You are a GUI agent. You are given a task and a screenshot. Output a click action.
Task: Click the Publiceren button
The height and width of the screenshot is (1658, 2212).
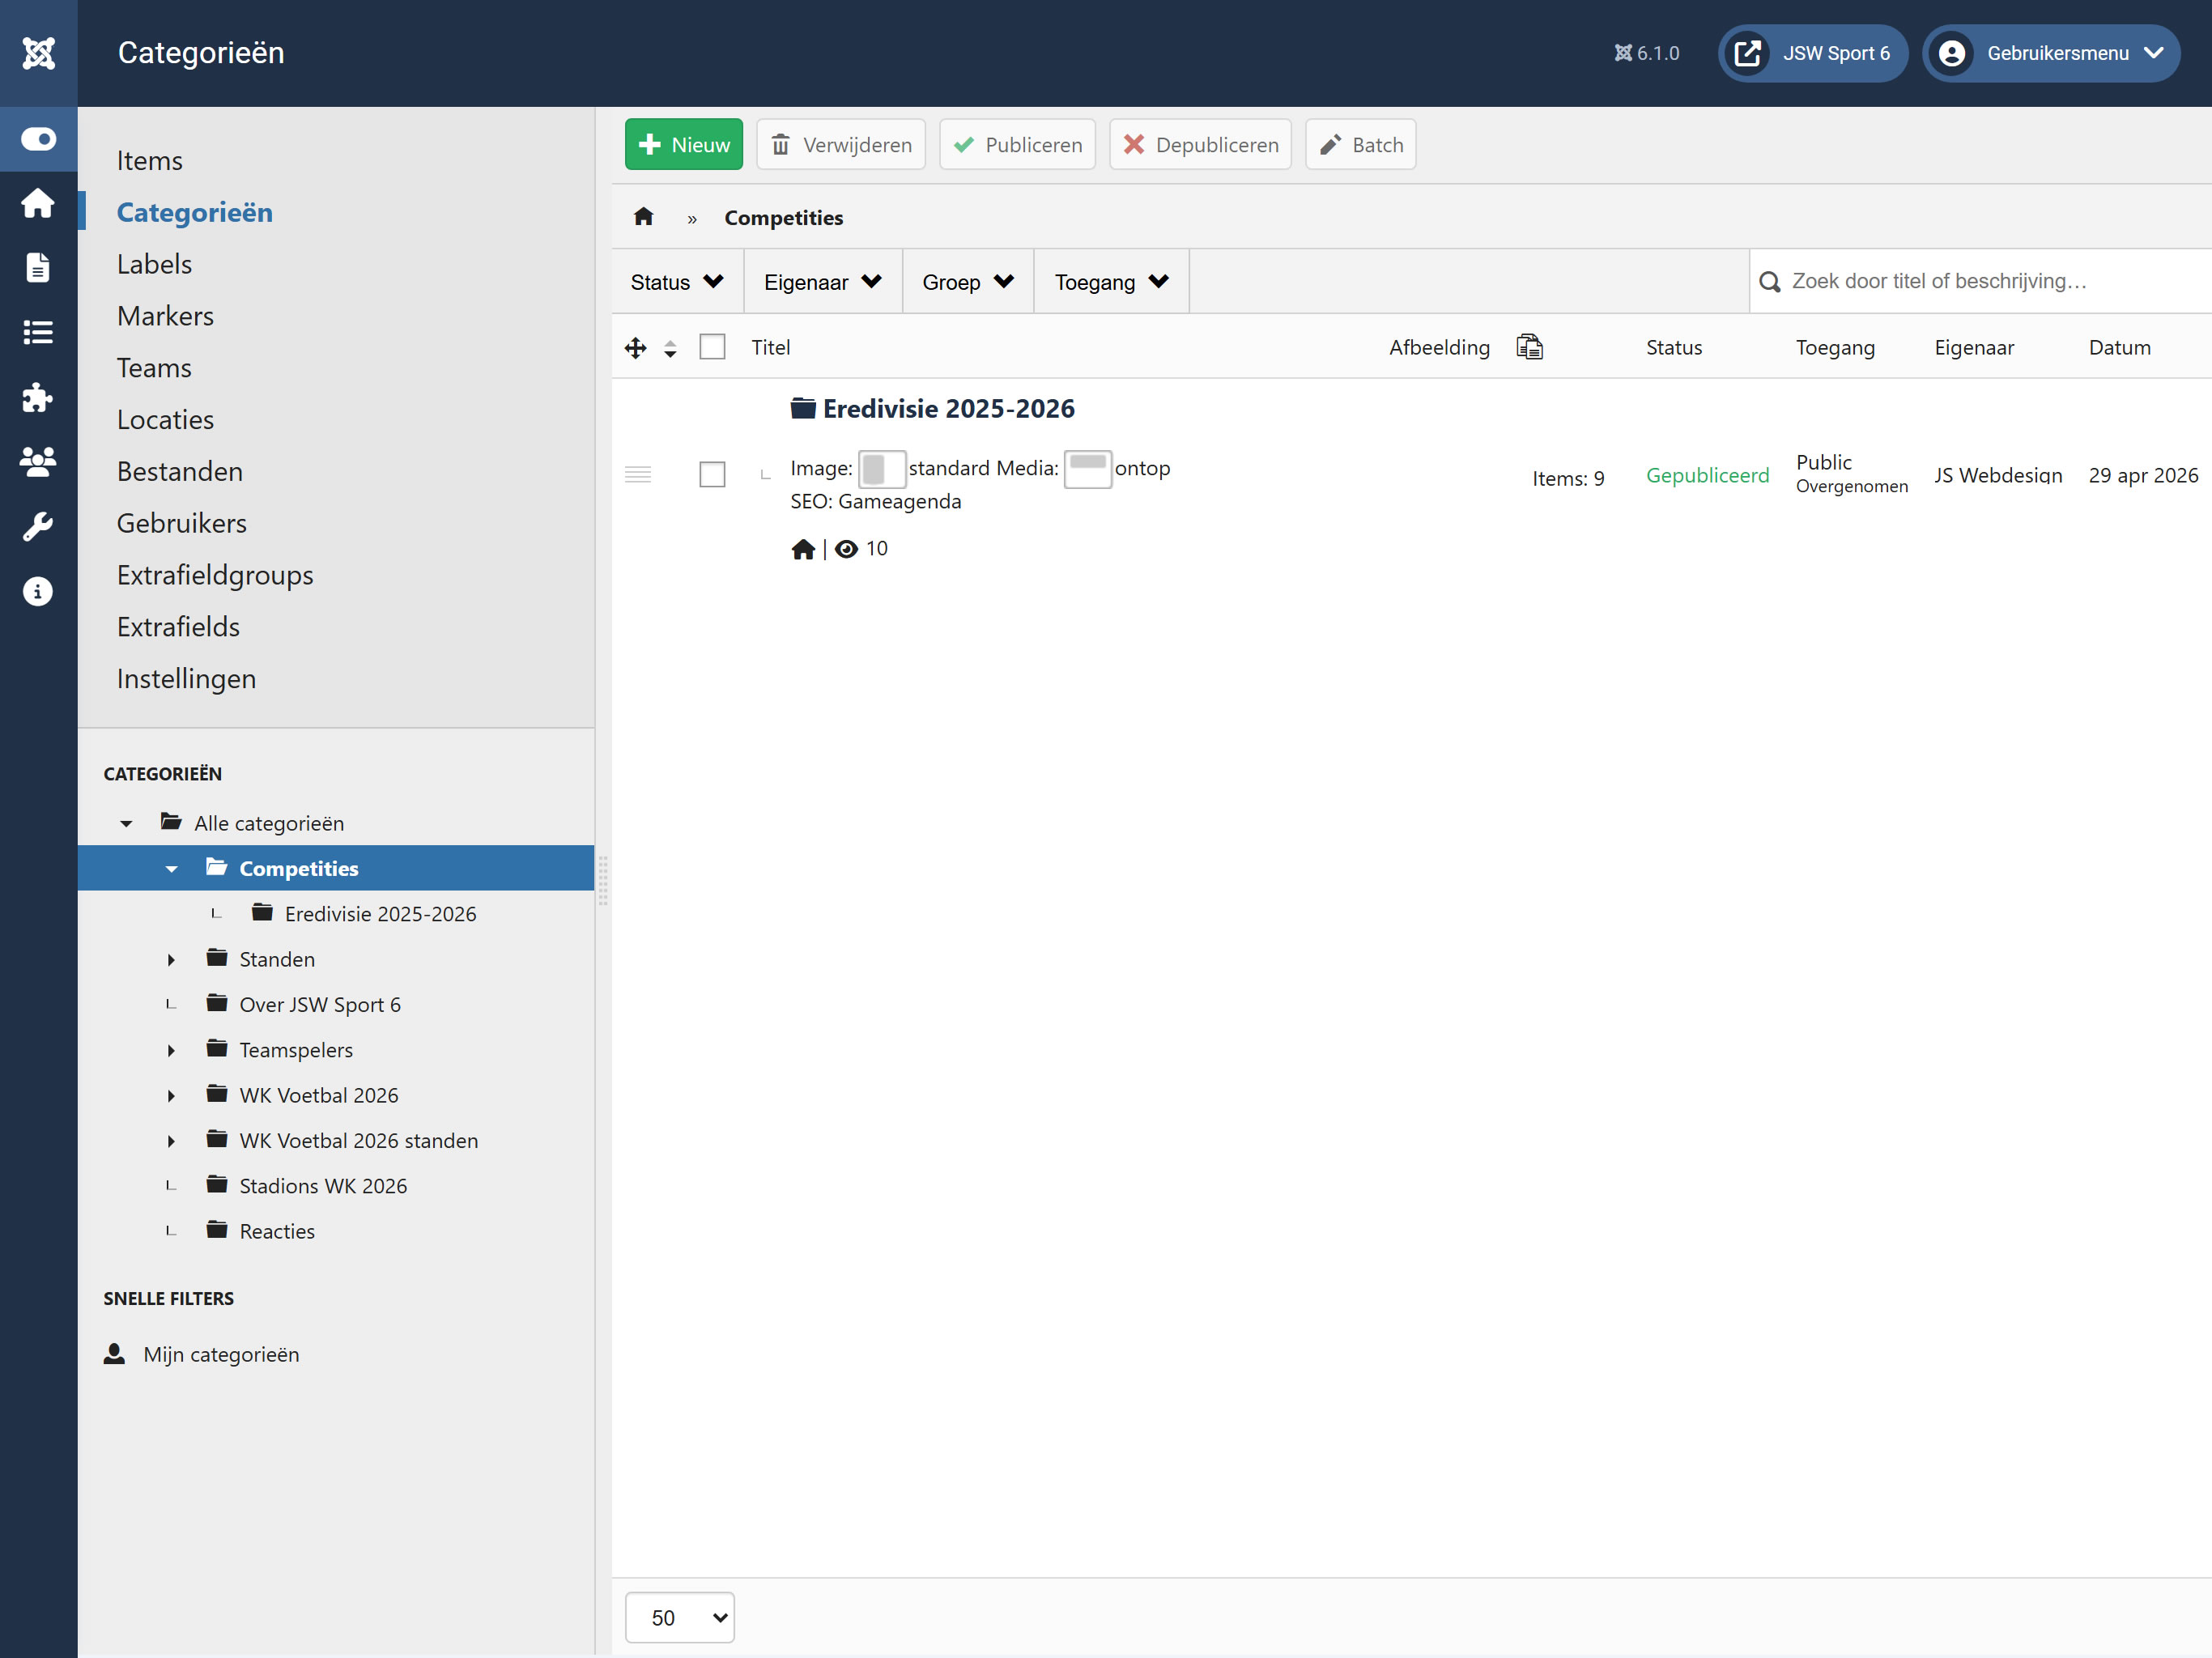tap(1017, 144)
